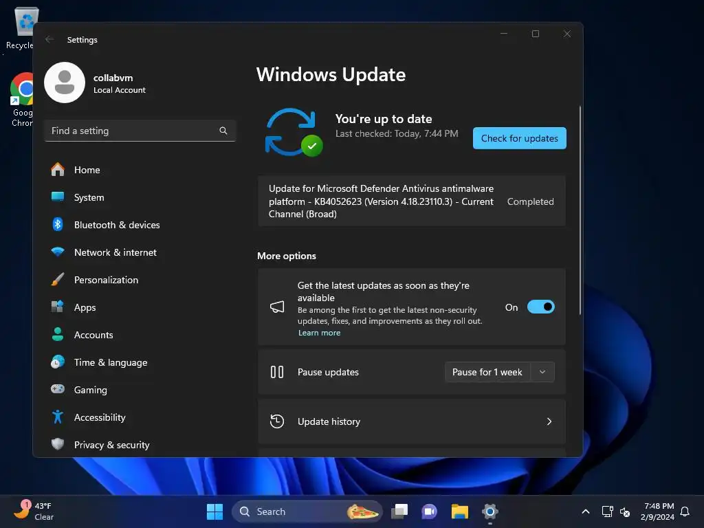The image size is (704, 528).
Task: Click the Settings window vertical scrollbar
Action: coord(580,210)
